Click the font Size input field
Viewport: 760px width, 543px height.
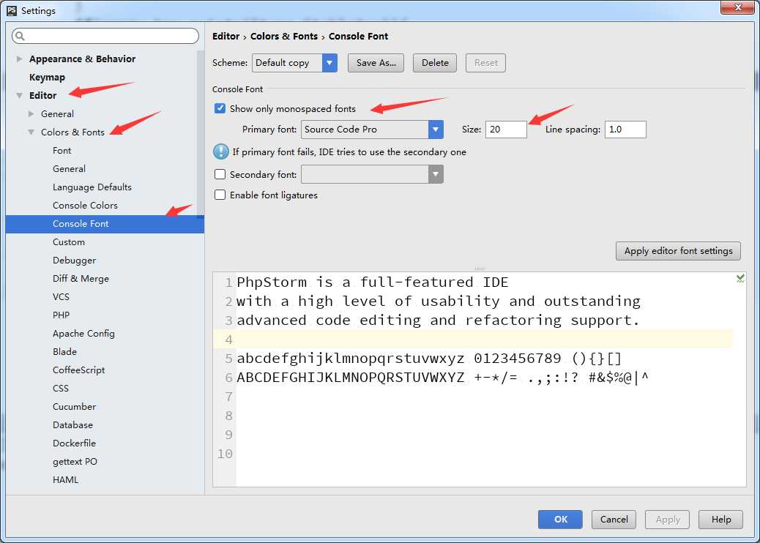click(x=506, y=130)
